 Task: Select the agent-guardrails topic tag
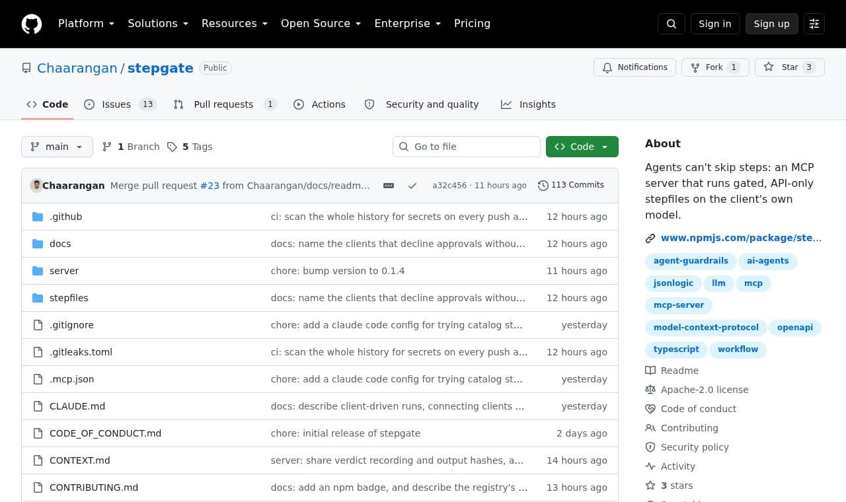coord(691,261)
